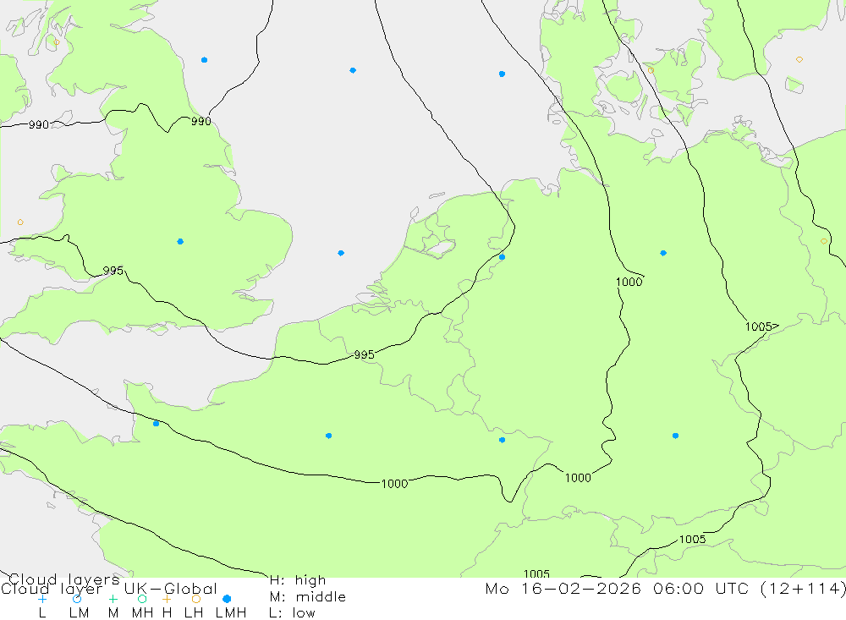Select the blue dot off the northeast England coast

click(204, 60)
